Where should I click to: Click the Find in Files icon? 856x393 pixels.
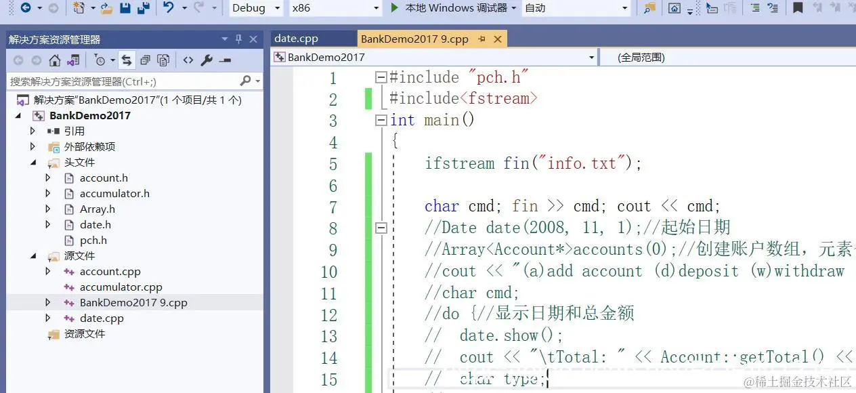pyautogui.click(x=649, y=8)
